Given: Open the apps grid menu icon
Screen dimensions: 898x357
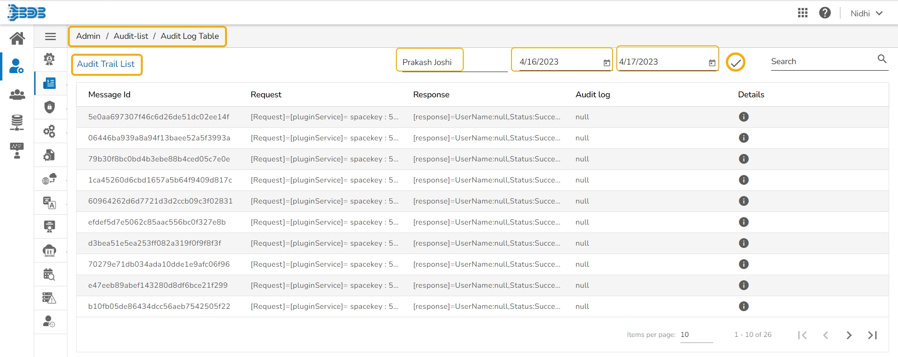Looking at the screenshot, I should [x=803, y=13].
